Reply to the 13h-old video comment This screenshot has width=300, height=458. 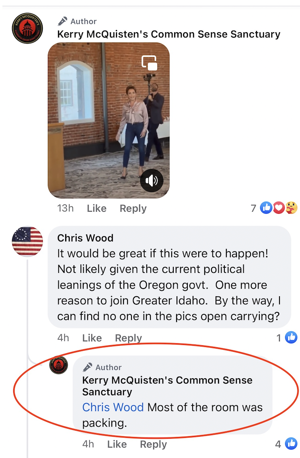click(133, 208)
